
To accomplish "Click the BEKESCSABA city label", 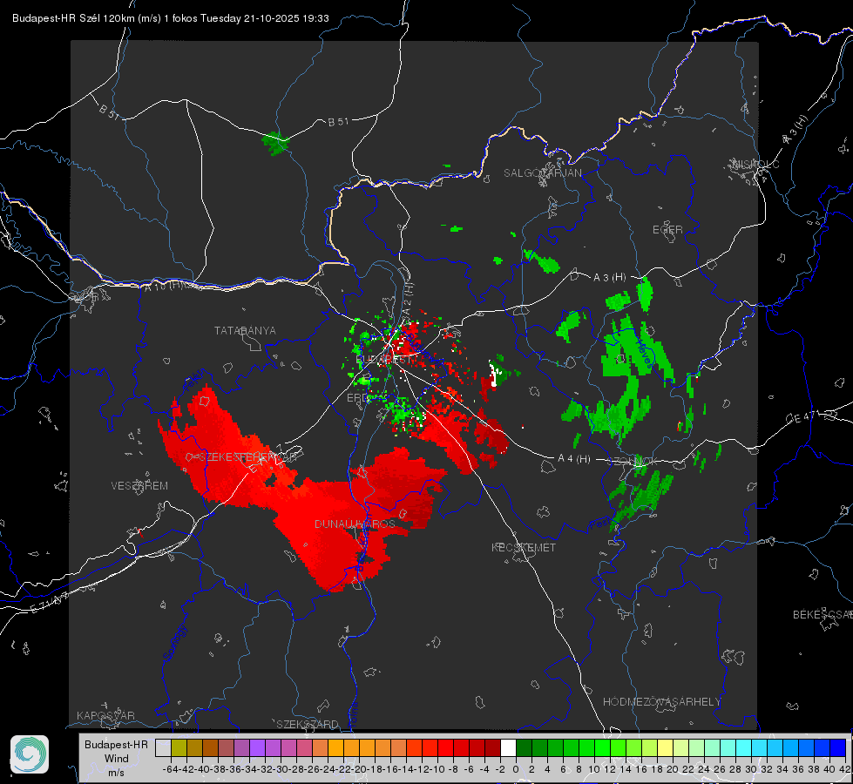I will [x=823, y=615].
